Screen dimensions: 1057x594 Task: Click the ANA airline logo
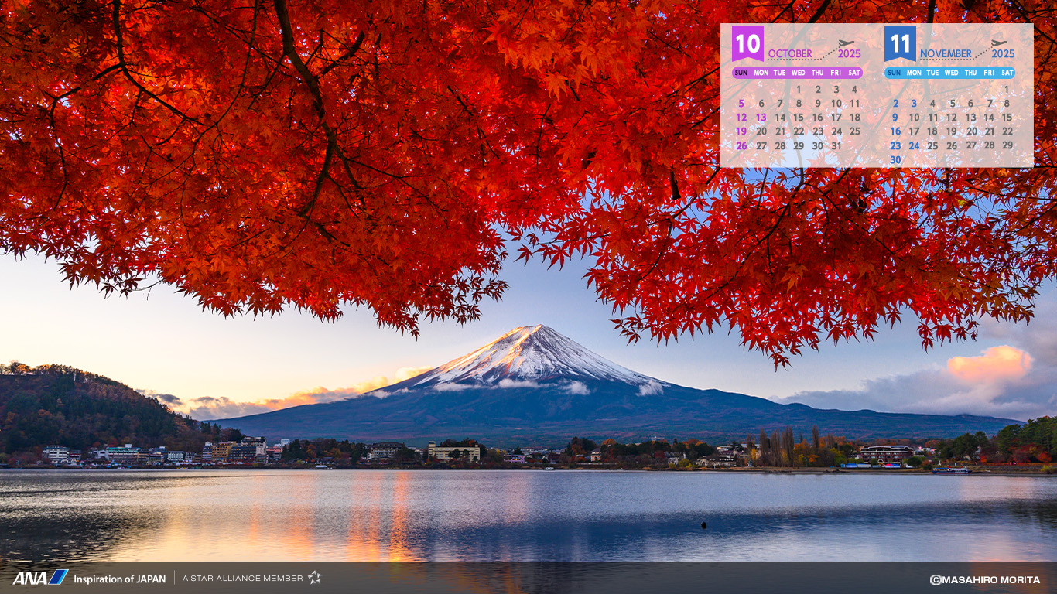tap(40, 578)
